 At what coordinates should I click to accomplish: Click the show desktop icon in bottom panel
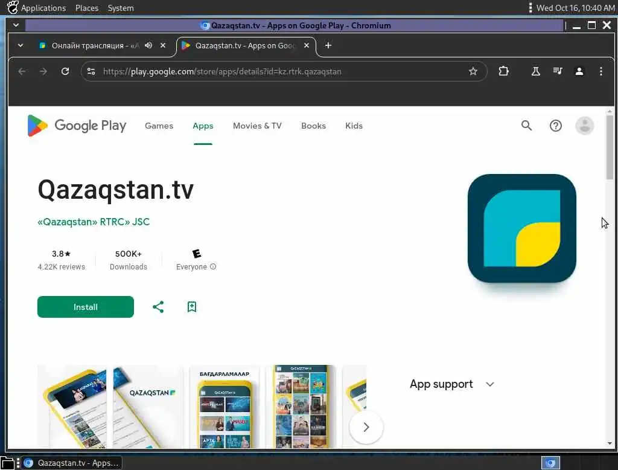[7, 463]
